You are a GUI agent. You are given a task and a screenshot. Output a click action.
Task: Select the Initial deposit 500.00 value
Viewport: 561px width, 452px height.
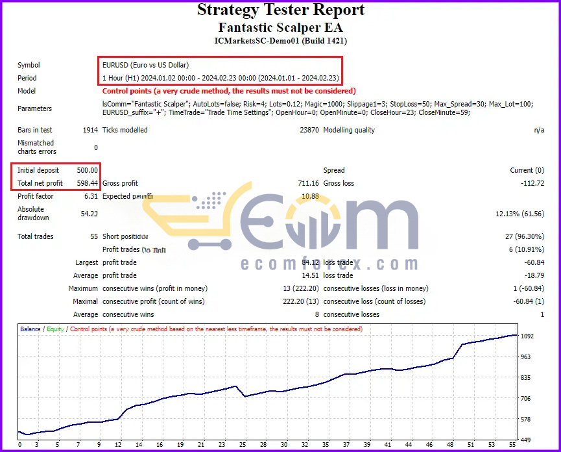(88, 170)
